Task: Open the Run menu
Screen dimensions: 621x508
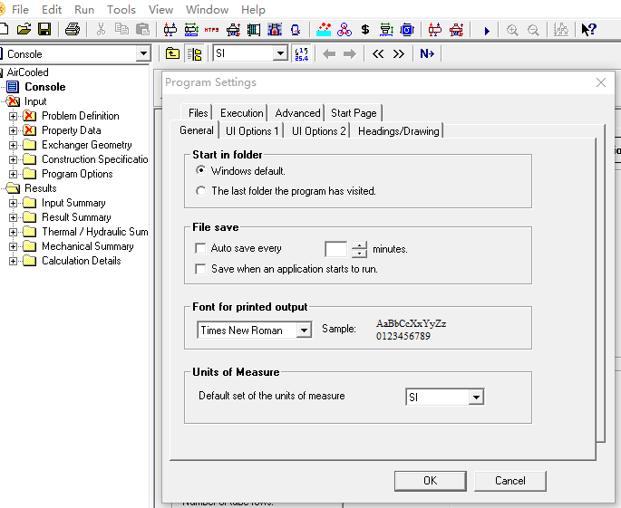Action: pyautogui.click(x=84, y=9)
